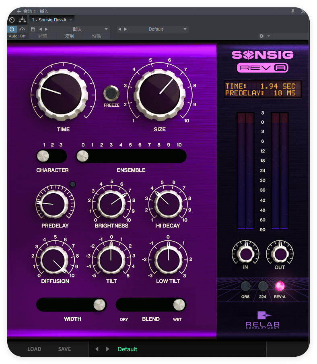Toggle the FREEZE button

111,93
